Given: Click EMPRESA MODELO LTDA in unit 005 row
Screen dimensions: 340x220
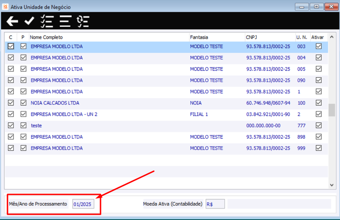Looking at the screenshot, I should [57, 69].
